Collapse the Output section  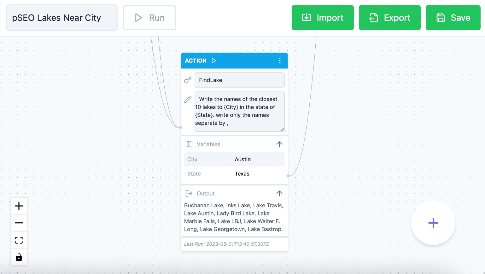[x=279, y=193]
